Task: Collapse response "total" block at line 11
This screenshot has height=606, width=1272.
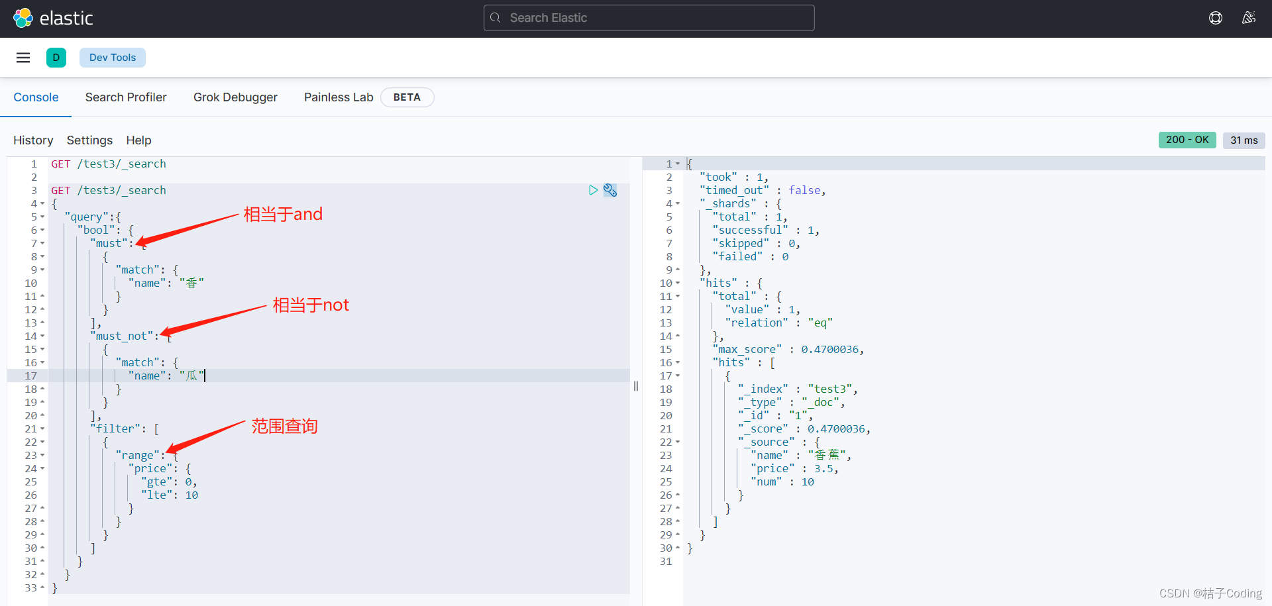Action: (x=678, y=297)
